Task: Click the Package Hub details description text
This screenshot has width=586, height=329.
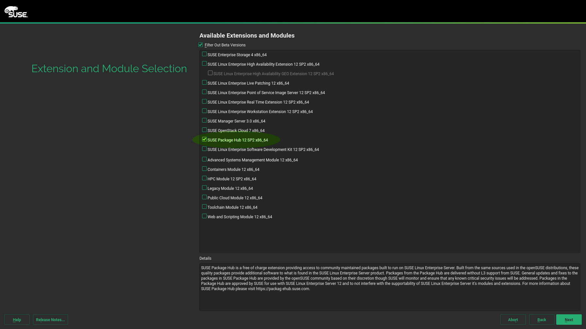Action: pyautogui.click(x=389, y=278)
